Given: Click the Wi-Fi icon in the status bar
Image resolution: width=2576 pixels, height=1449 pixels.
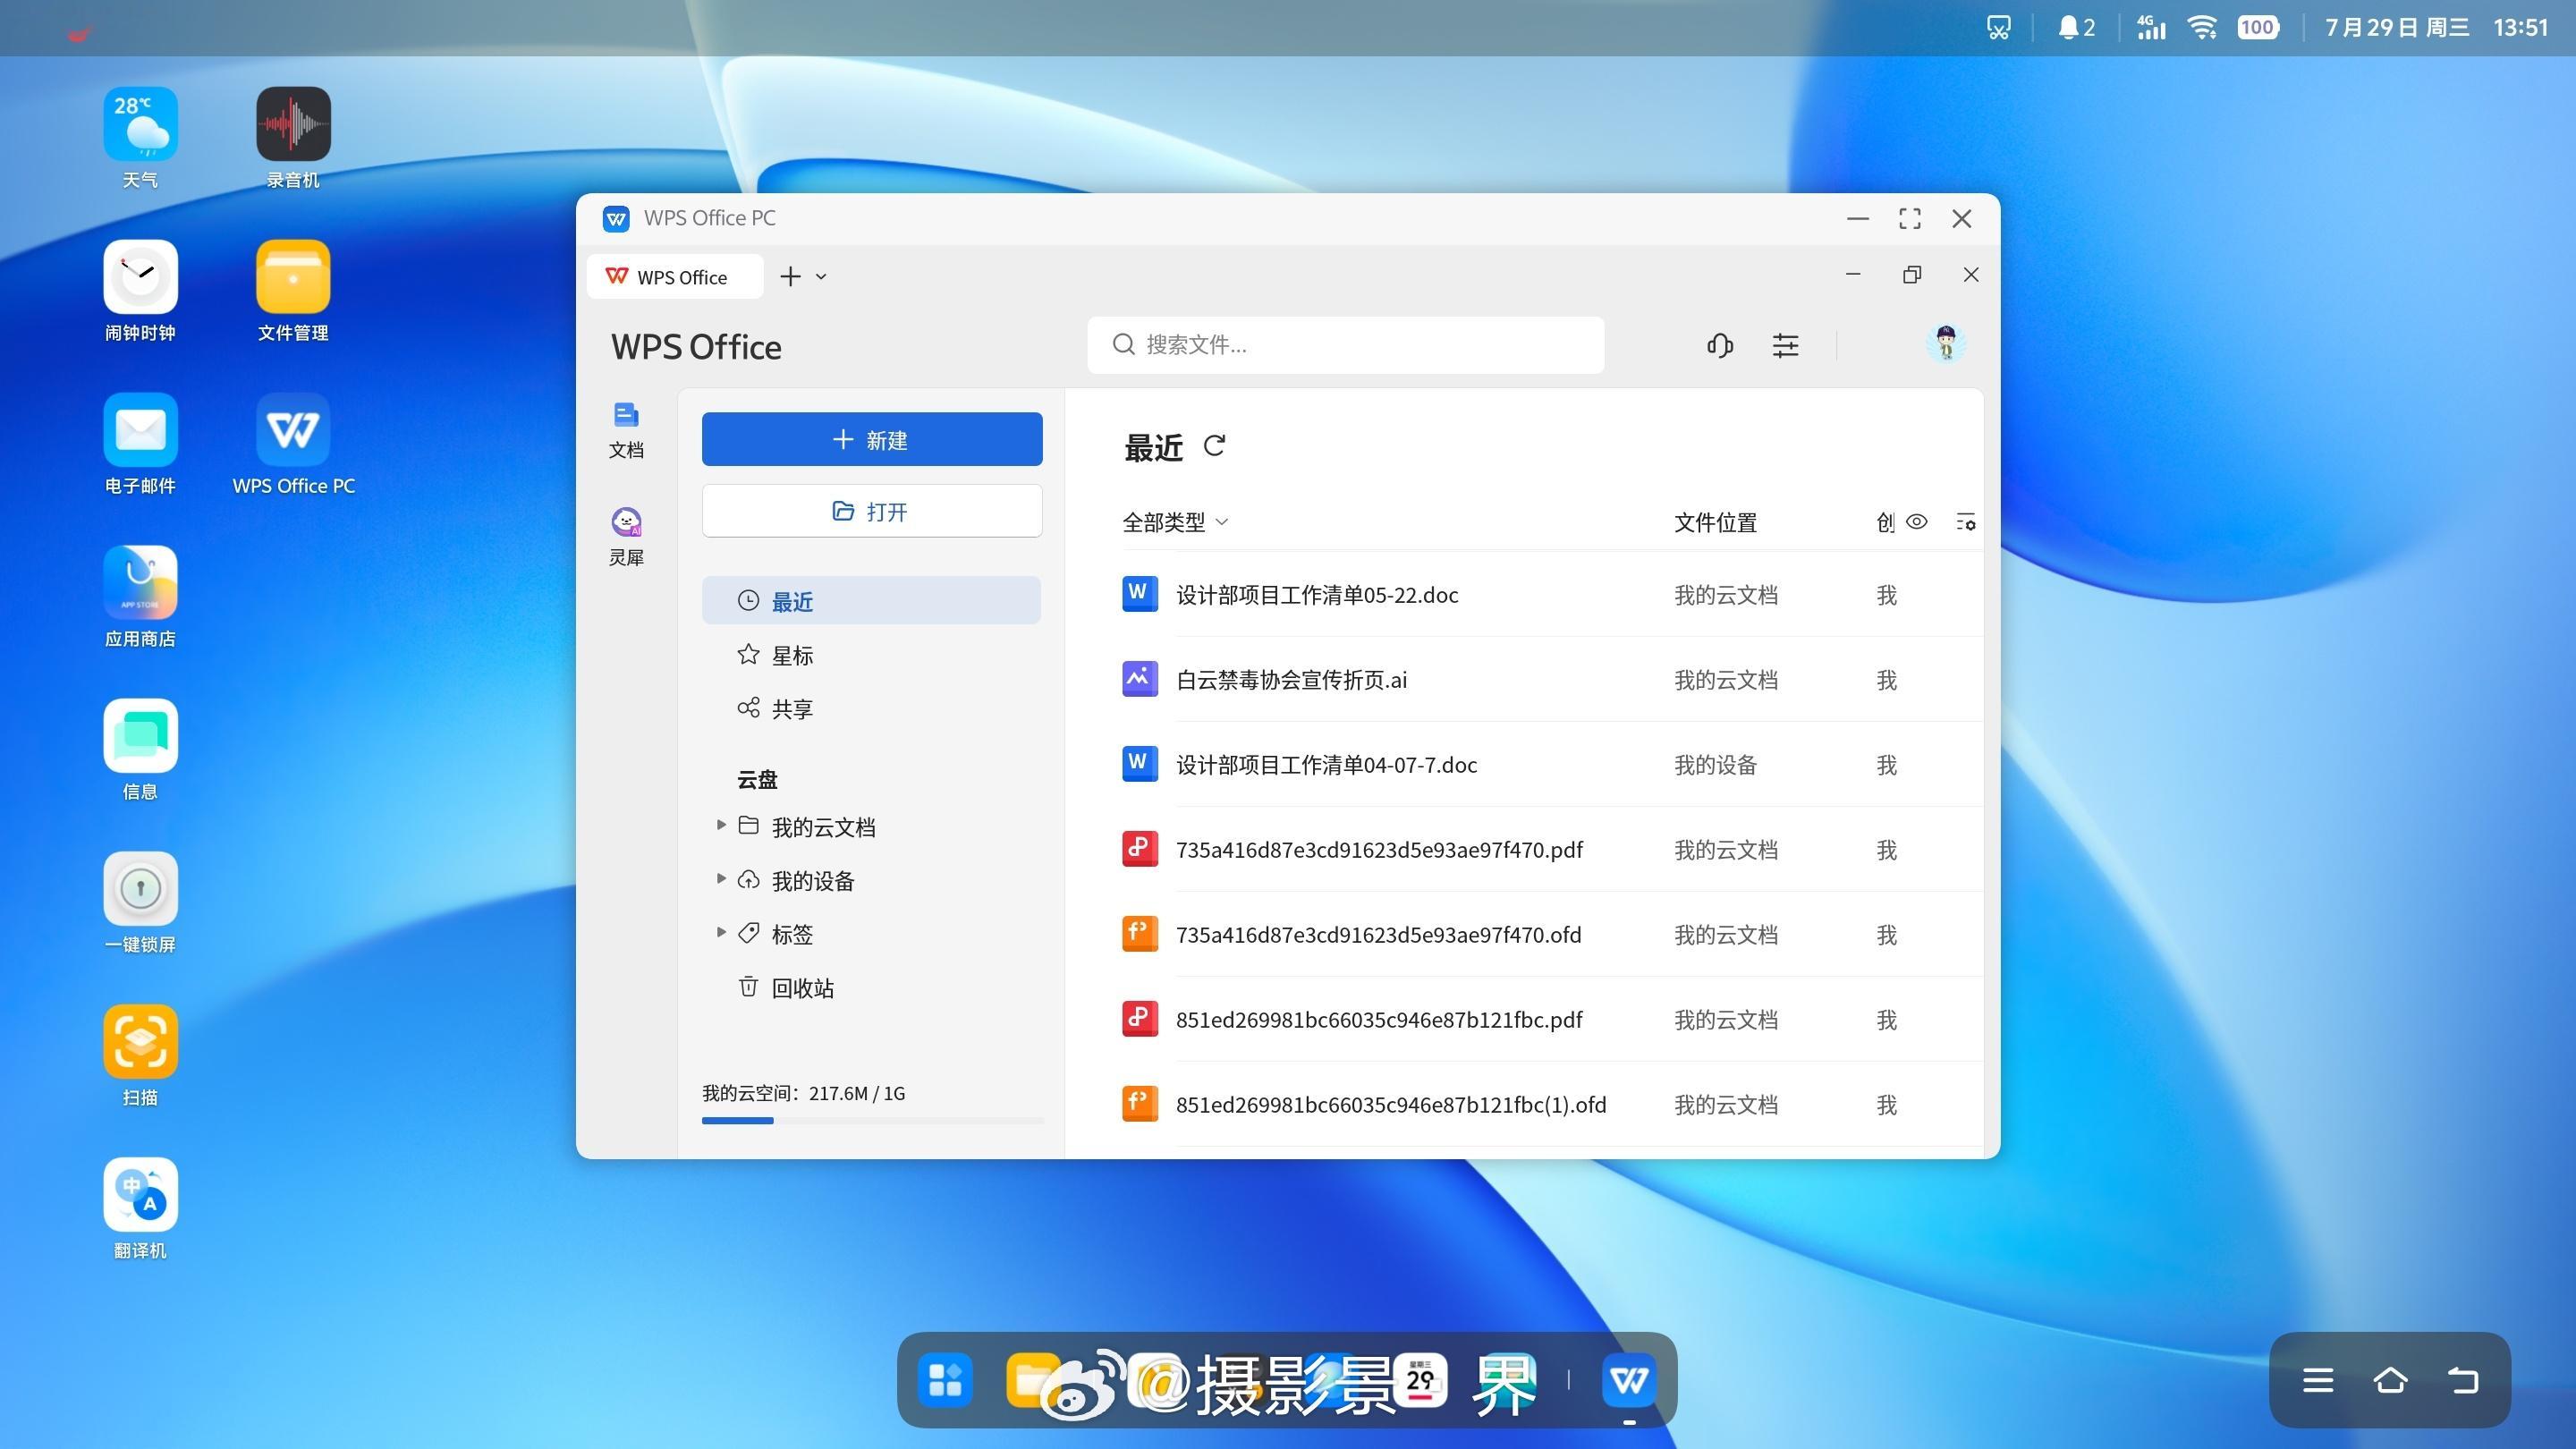Looking at the screenshot, I should 2203,28.
